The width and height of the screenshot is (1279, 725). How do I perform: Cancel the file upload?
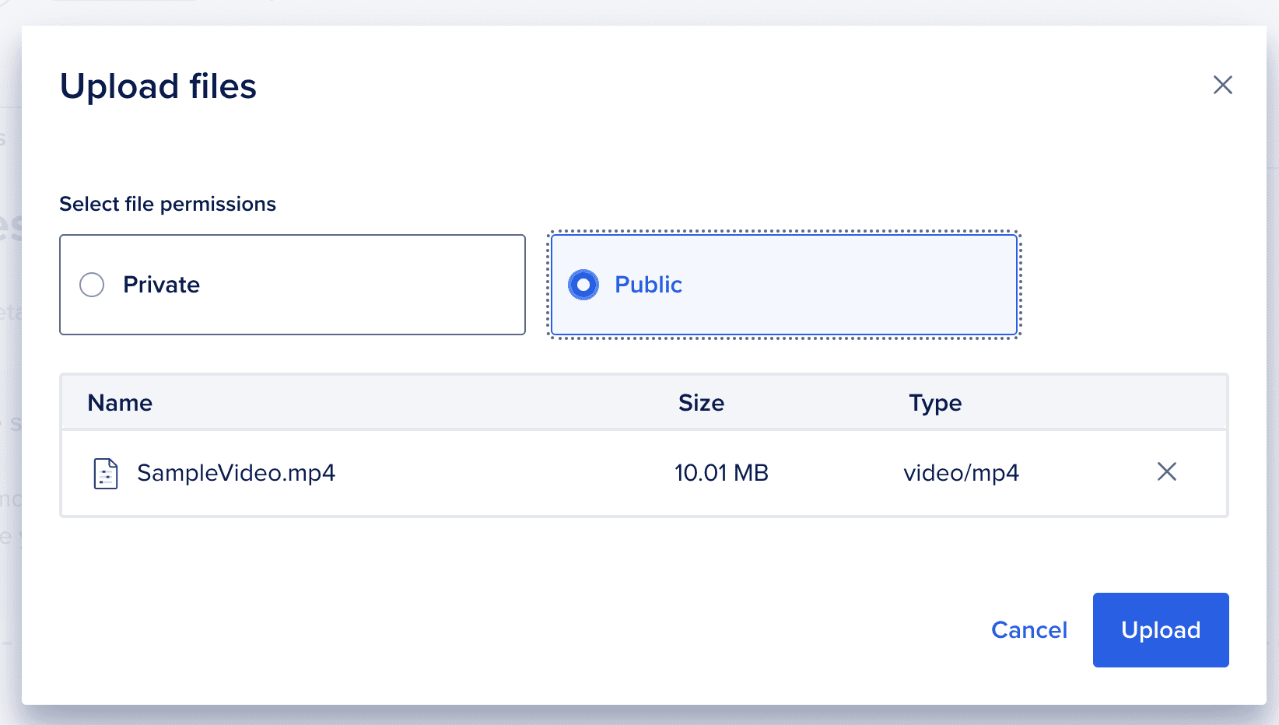[1028, 630]
